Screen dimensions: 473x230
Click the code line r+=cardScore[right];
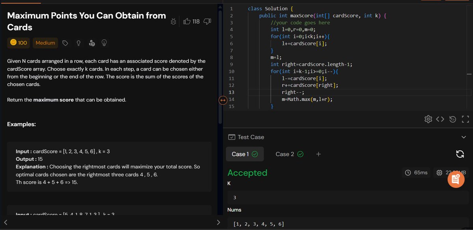point(310,85)
